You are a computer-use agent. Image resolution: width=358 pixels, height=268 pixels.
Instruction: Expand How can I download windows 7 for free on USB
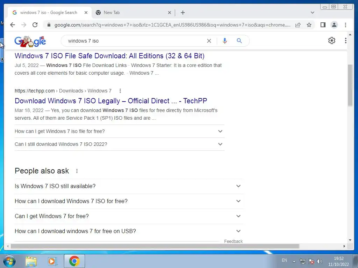tap(129, 231)
